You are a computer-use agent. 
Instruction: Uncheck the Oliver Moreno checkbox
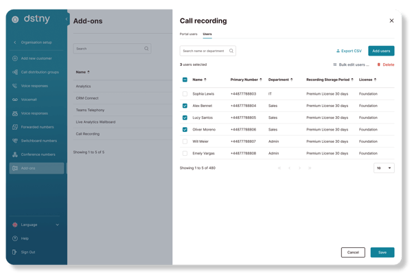(x=185, y=130)
